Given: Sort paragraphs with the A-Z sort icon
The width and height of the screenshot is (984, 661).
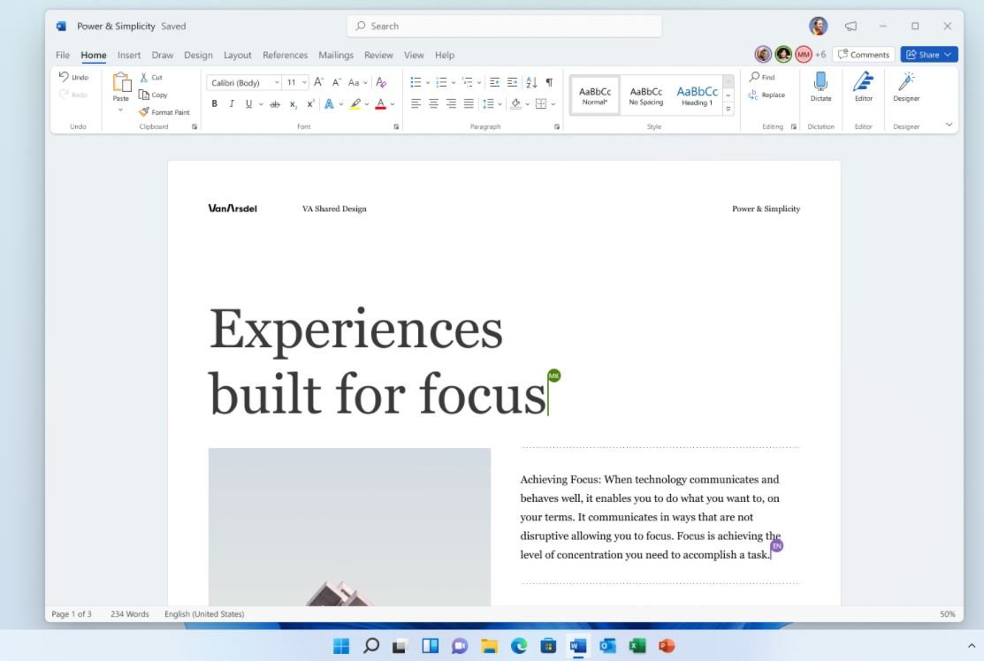Looking at the screenshot, I should click(x=531, y=82).
